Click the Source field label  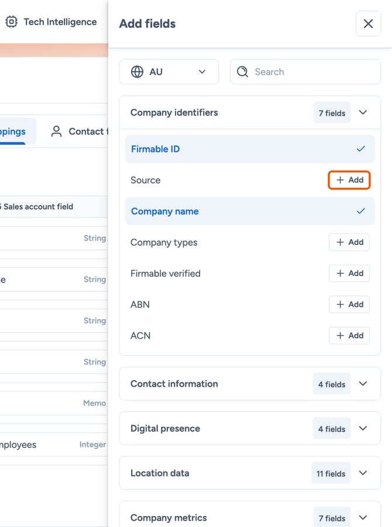coord(146,180)
